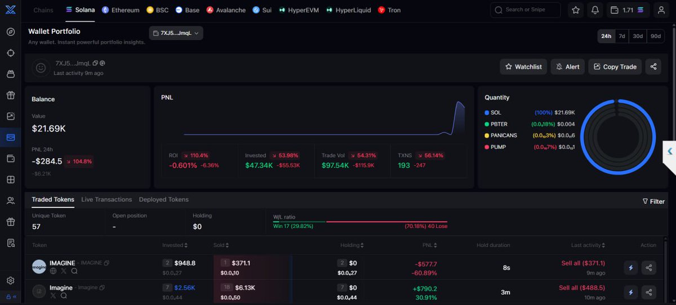Click Sell all ($488.5)
The height and width of the screenshot is (305, 676).
pos(582,288)
